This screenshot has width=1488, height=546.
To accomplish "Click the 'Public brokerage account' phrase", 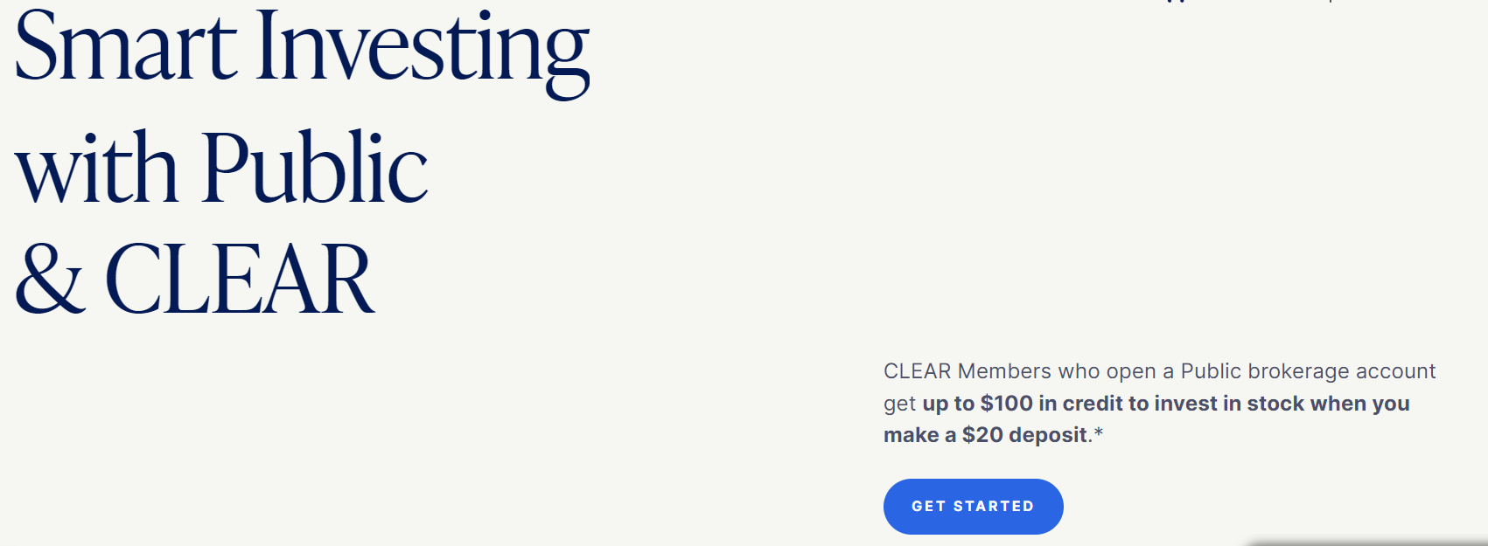I will (1308, 371).
